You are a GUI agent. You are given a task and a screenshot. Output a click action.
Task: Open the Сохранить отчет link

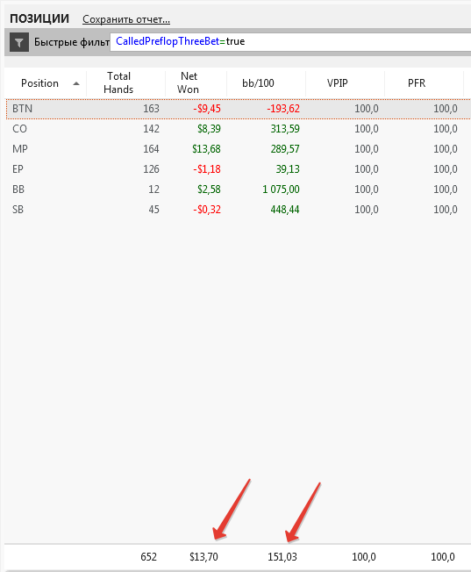(126, 19)
